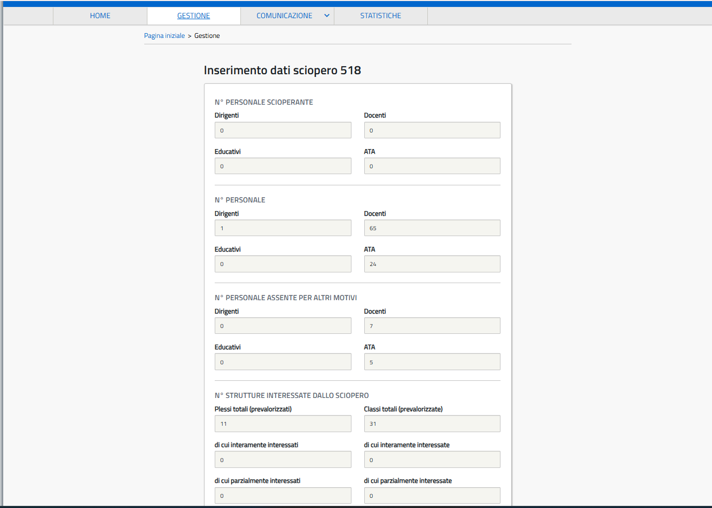Click classi 'di cui interamente interessate' field

(x=432, y=460)
